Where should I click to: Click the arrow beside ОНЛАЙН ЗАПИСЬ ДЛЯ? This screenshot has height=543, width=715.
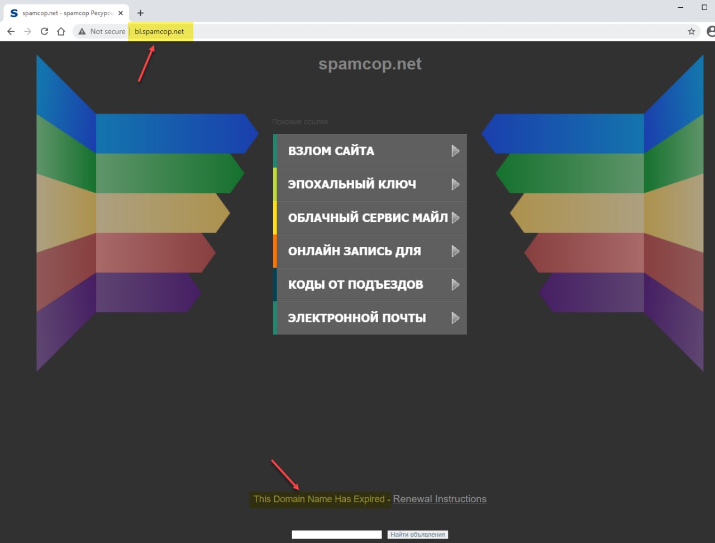tap(455, 251)
